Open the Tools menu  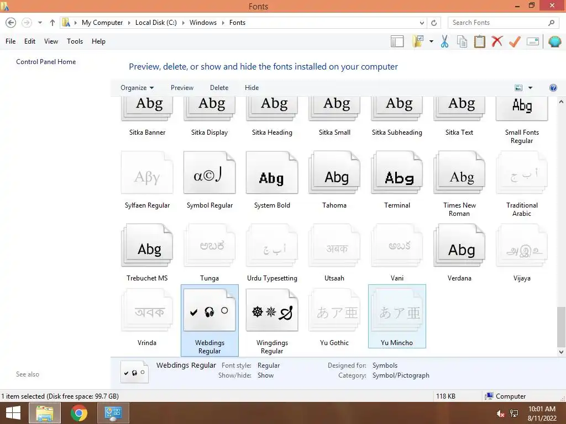75,41
